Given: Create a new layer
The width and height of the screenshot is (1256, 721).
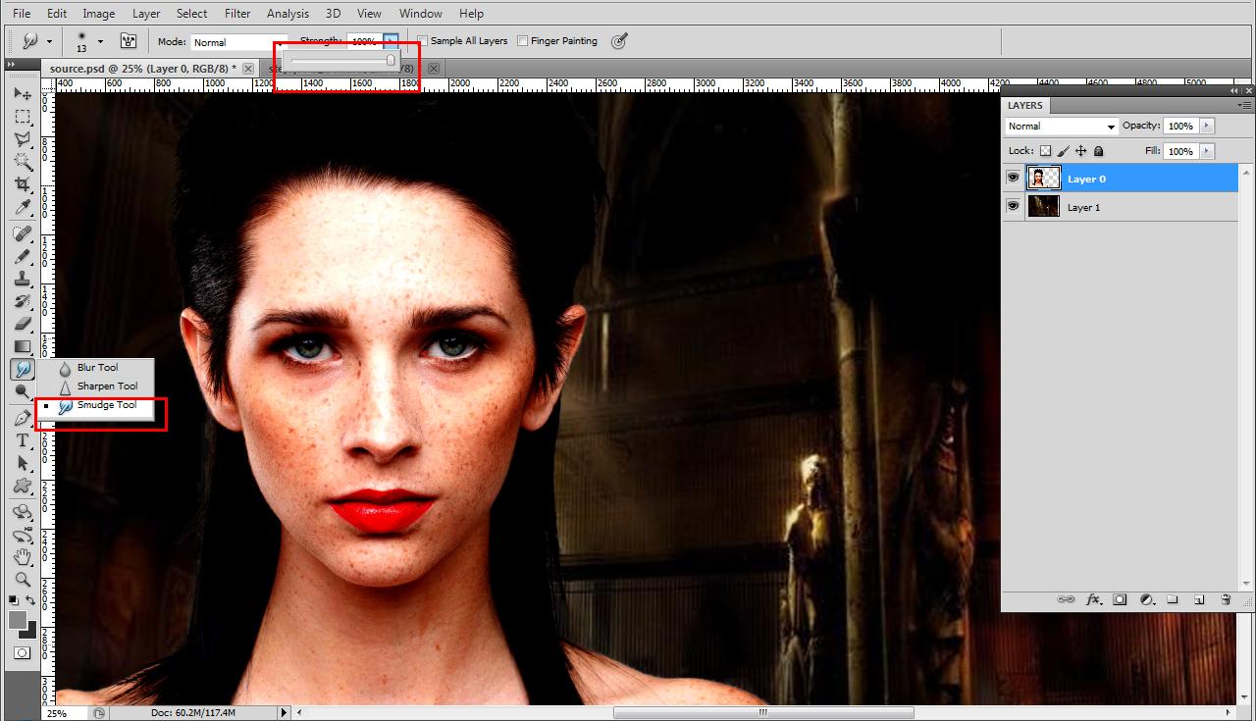Looking at the screenshot, I should click(1199, 599).
